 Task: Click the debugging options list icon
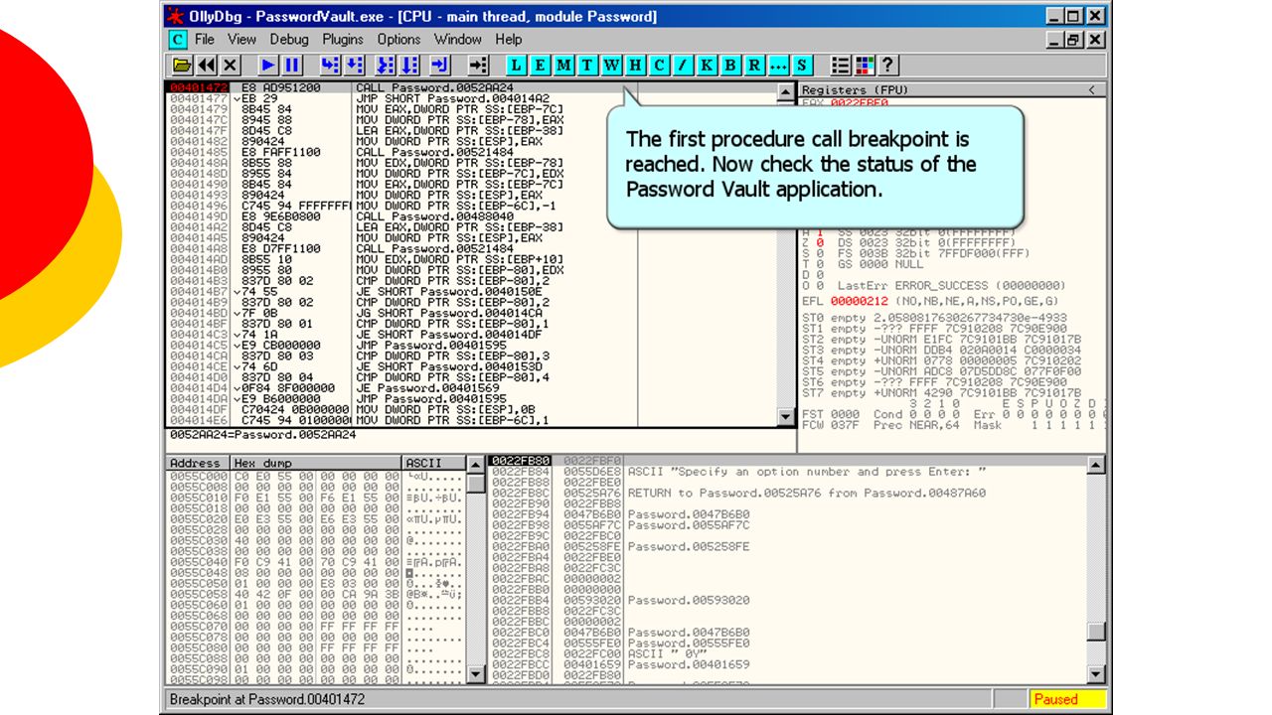[841, 65]
